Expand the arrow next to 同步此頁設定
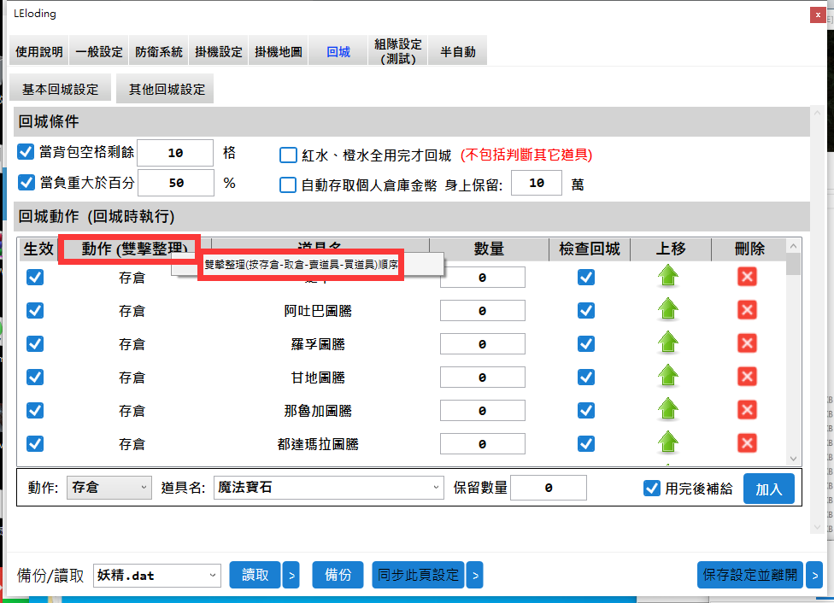834x603 pixels. 475,576
